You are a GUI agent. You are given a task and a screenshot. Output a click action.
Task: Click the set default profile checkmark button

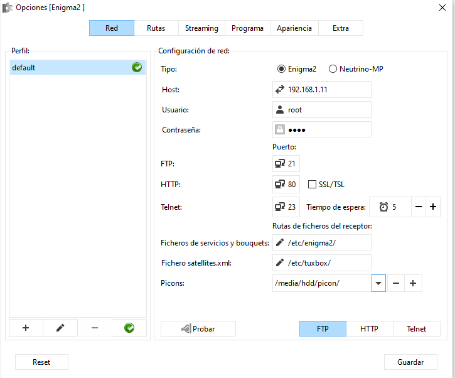(x=129, y=328)
